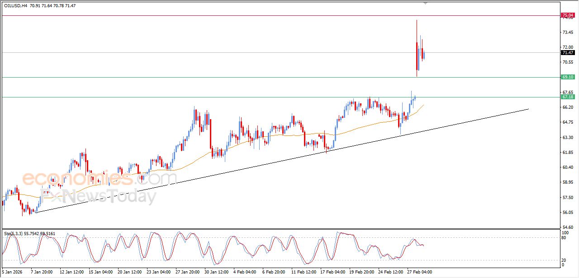Click the stochastic 80 level label

[564, 237]
